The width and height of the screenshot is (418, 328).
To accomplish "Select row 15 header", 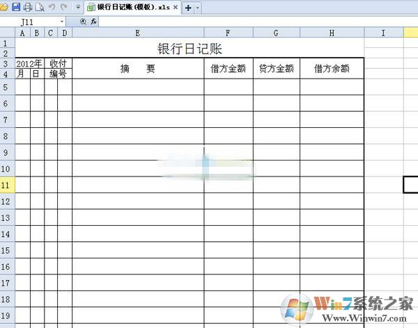I will (x=8, y=250).
